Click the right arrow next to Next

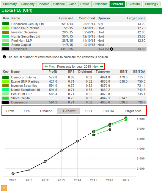click(x=102, y=66)
